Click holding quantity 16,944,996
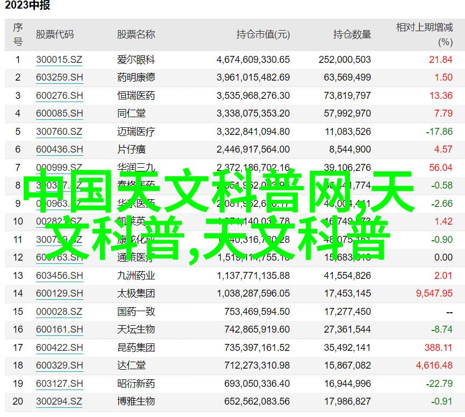Viewport: 465px width, 417px height. [347, 384]
